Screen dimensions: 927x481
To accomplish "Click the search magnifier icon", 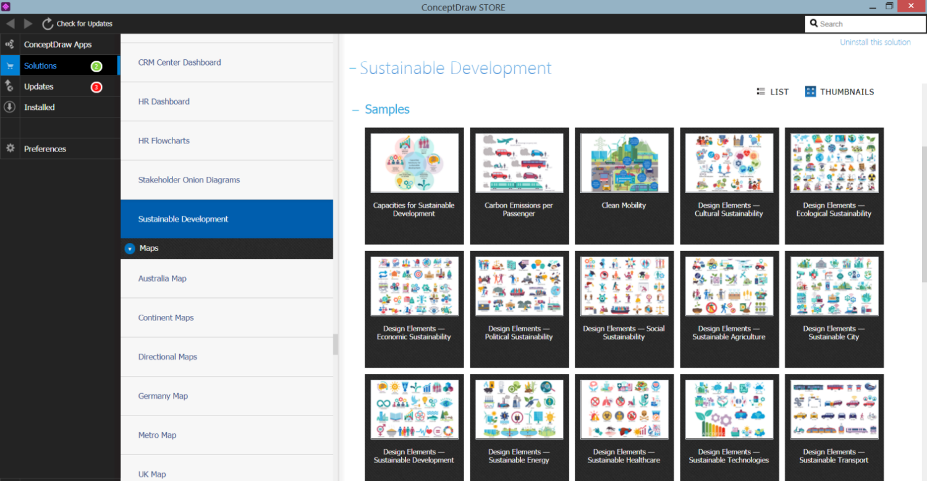I will click(814, 24).
